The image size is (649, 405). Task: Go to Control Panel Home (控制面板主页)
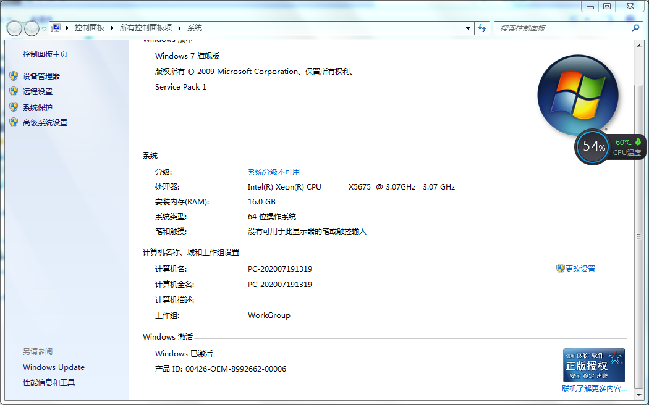tap(45, 54)
